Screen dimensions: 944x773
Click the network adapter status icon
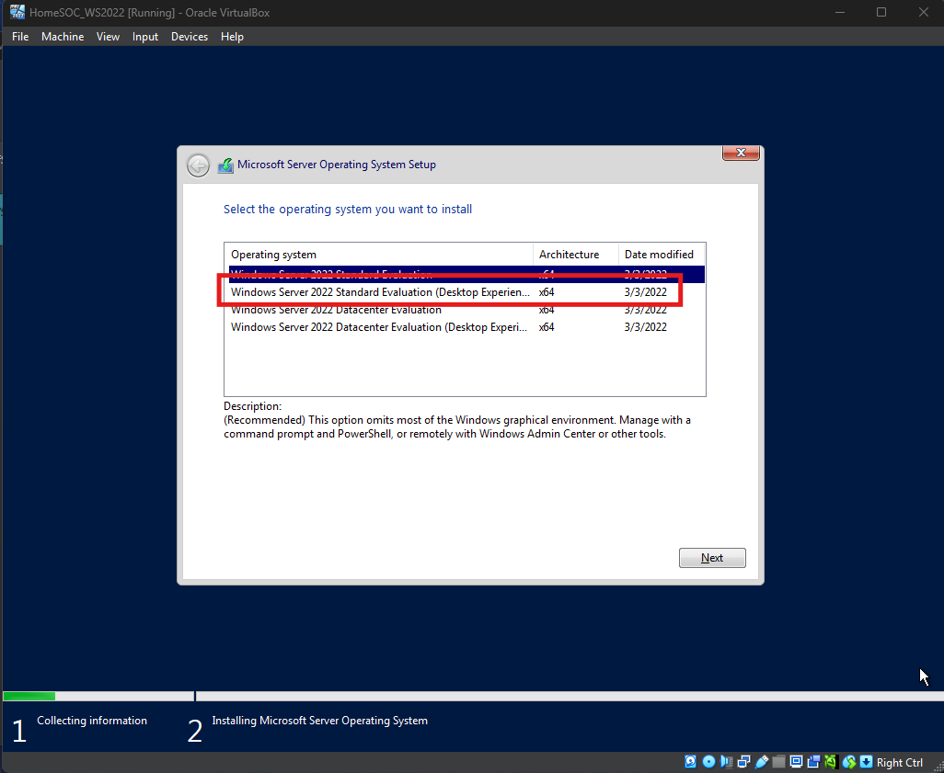pos(743,762)
